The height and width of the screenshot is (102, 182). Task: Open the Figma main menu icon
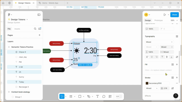tap(9, 15)
